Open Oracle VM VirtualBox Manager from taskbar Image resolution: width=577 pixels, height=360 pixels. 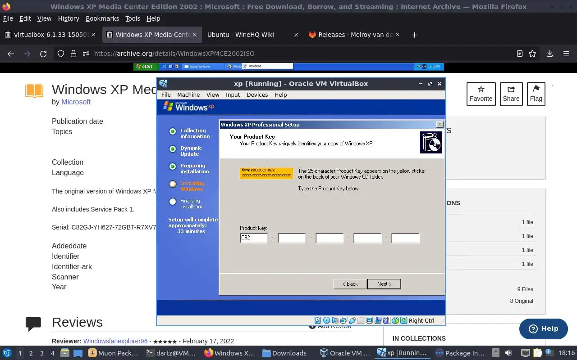coord(345,353)
